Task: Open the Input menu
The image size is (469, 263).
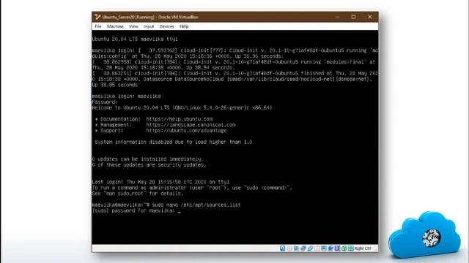Action: [x=148, y=26]
